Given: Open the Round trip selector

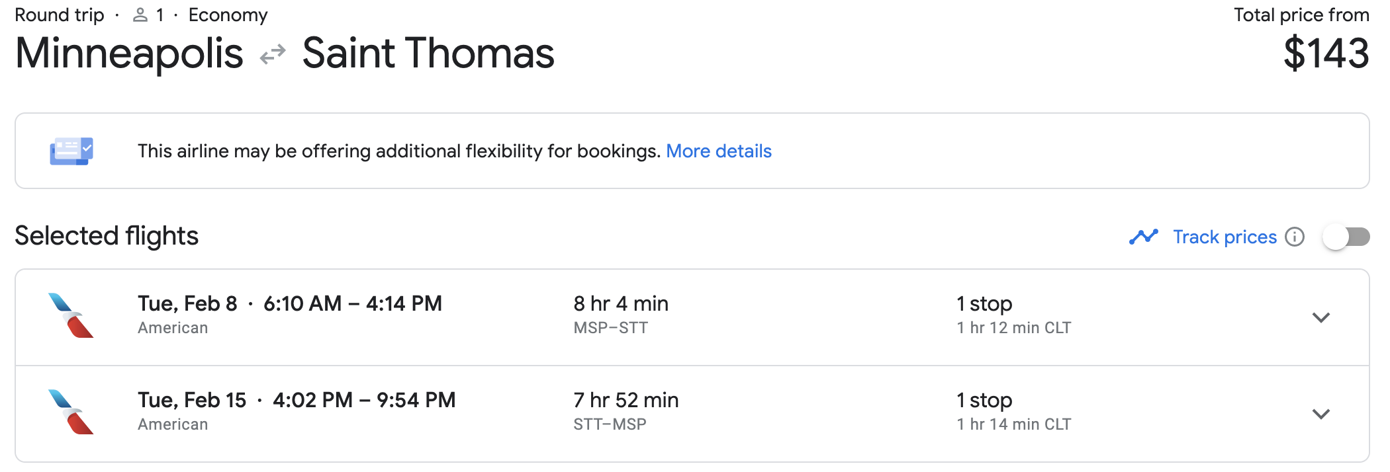Looking at the screenshot, I should pos(60,14).
